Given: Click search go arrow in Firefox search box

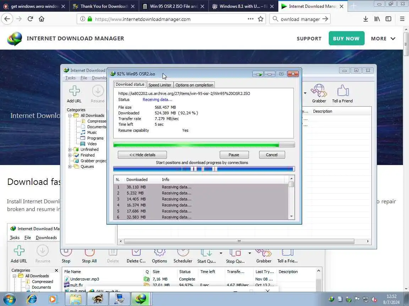Looking at the screenshot, I should click(325, 19).
